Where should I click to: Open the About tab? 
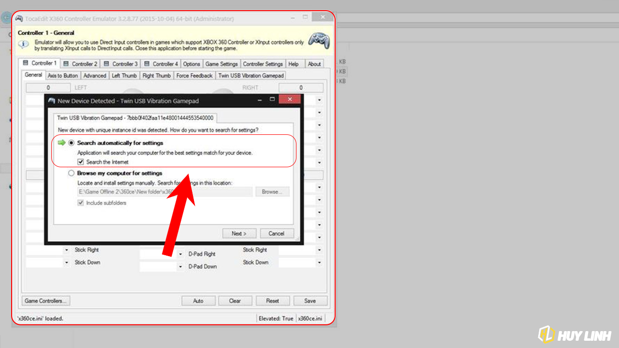pos(314,64)
